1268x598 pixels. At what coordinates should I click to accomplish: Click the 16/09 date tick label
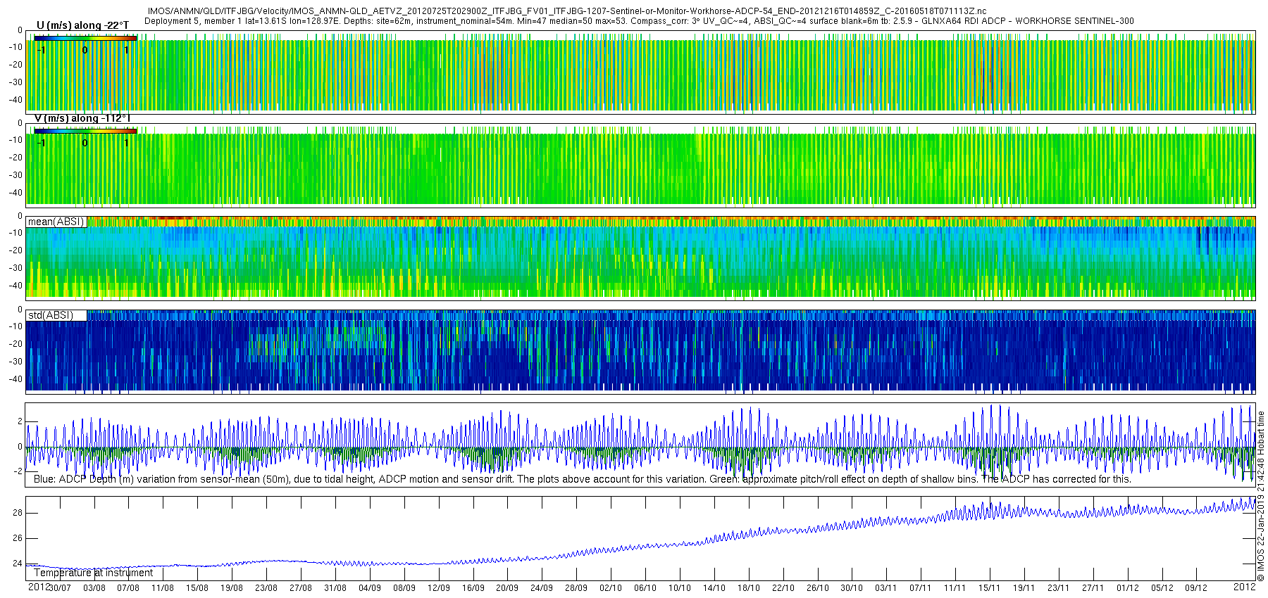473,588
